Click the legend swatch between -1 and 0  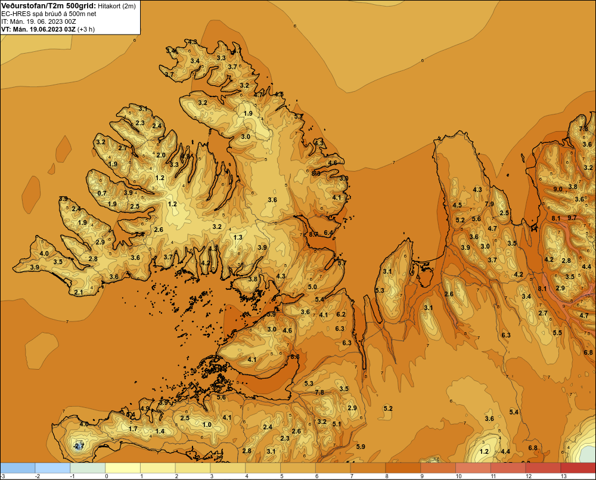[x=88, y=467]
